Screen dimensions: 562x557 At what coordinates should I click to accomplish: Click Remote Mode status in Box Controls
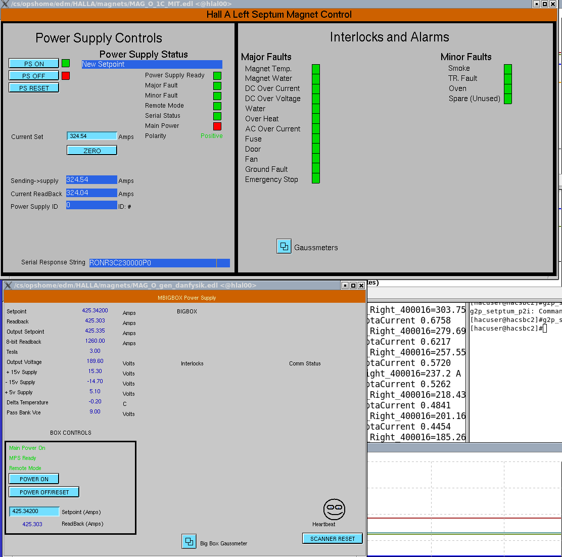25,468
